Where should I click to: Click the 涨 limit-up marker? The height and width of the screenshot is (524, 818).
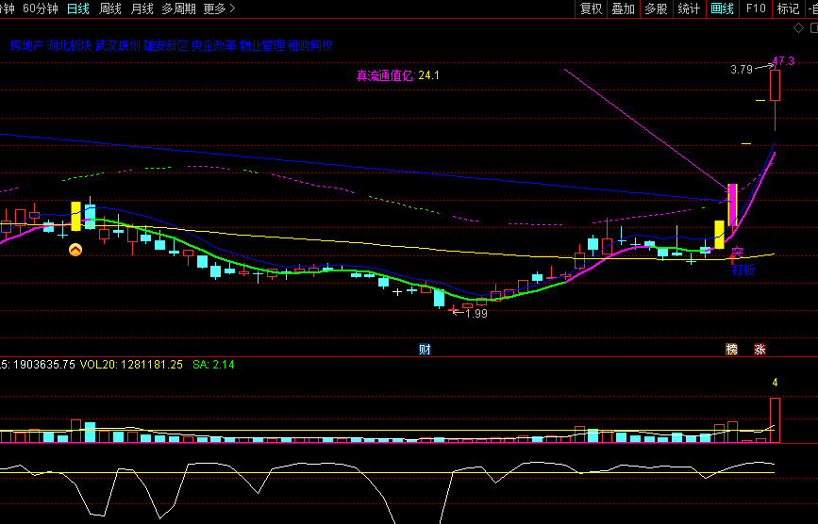pyautogui.click(x=760, y=350)
